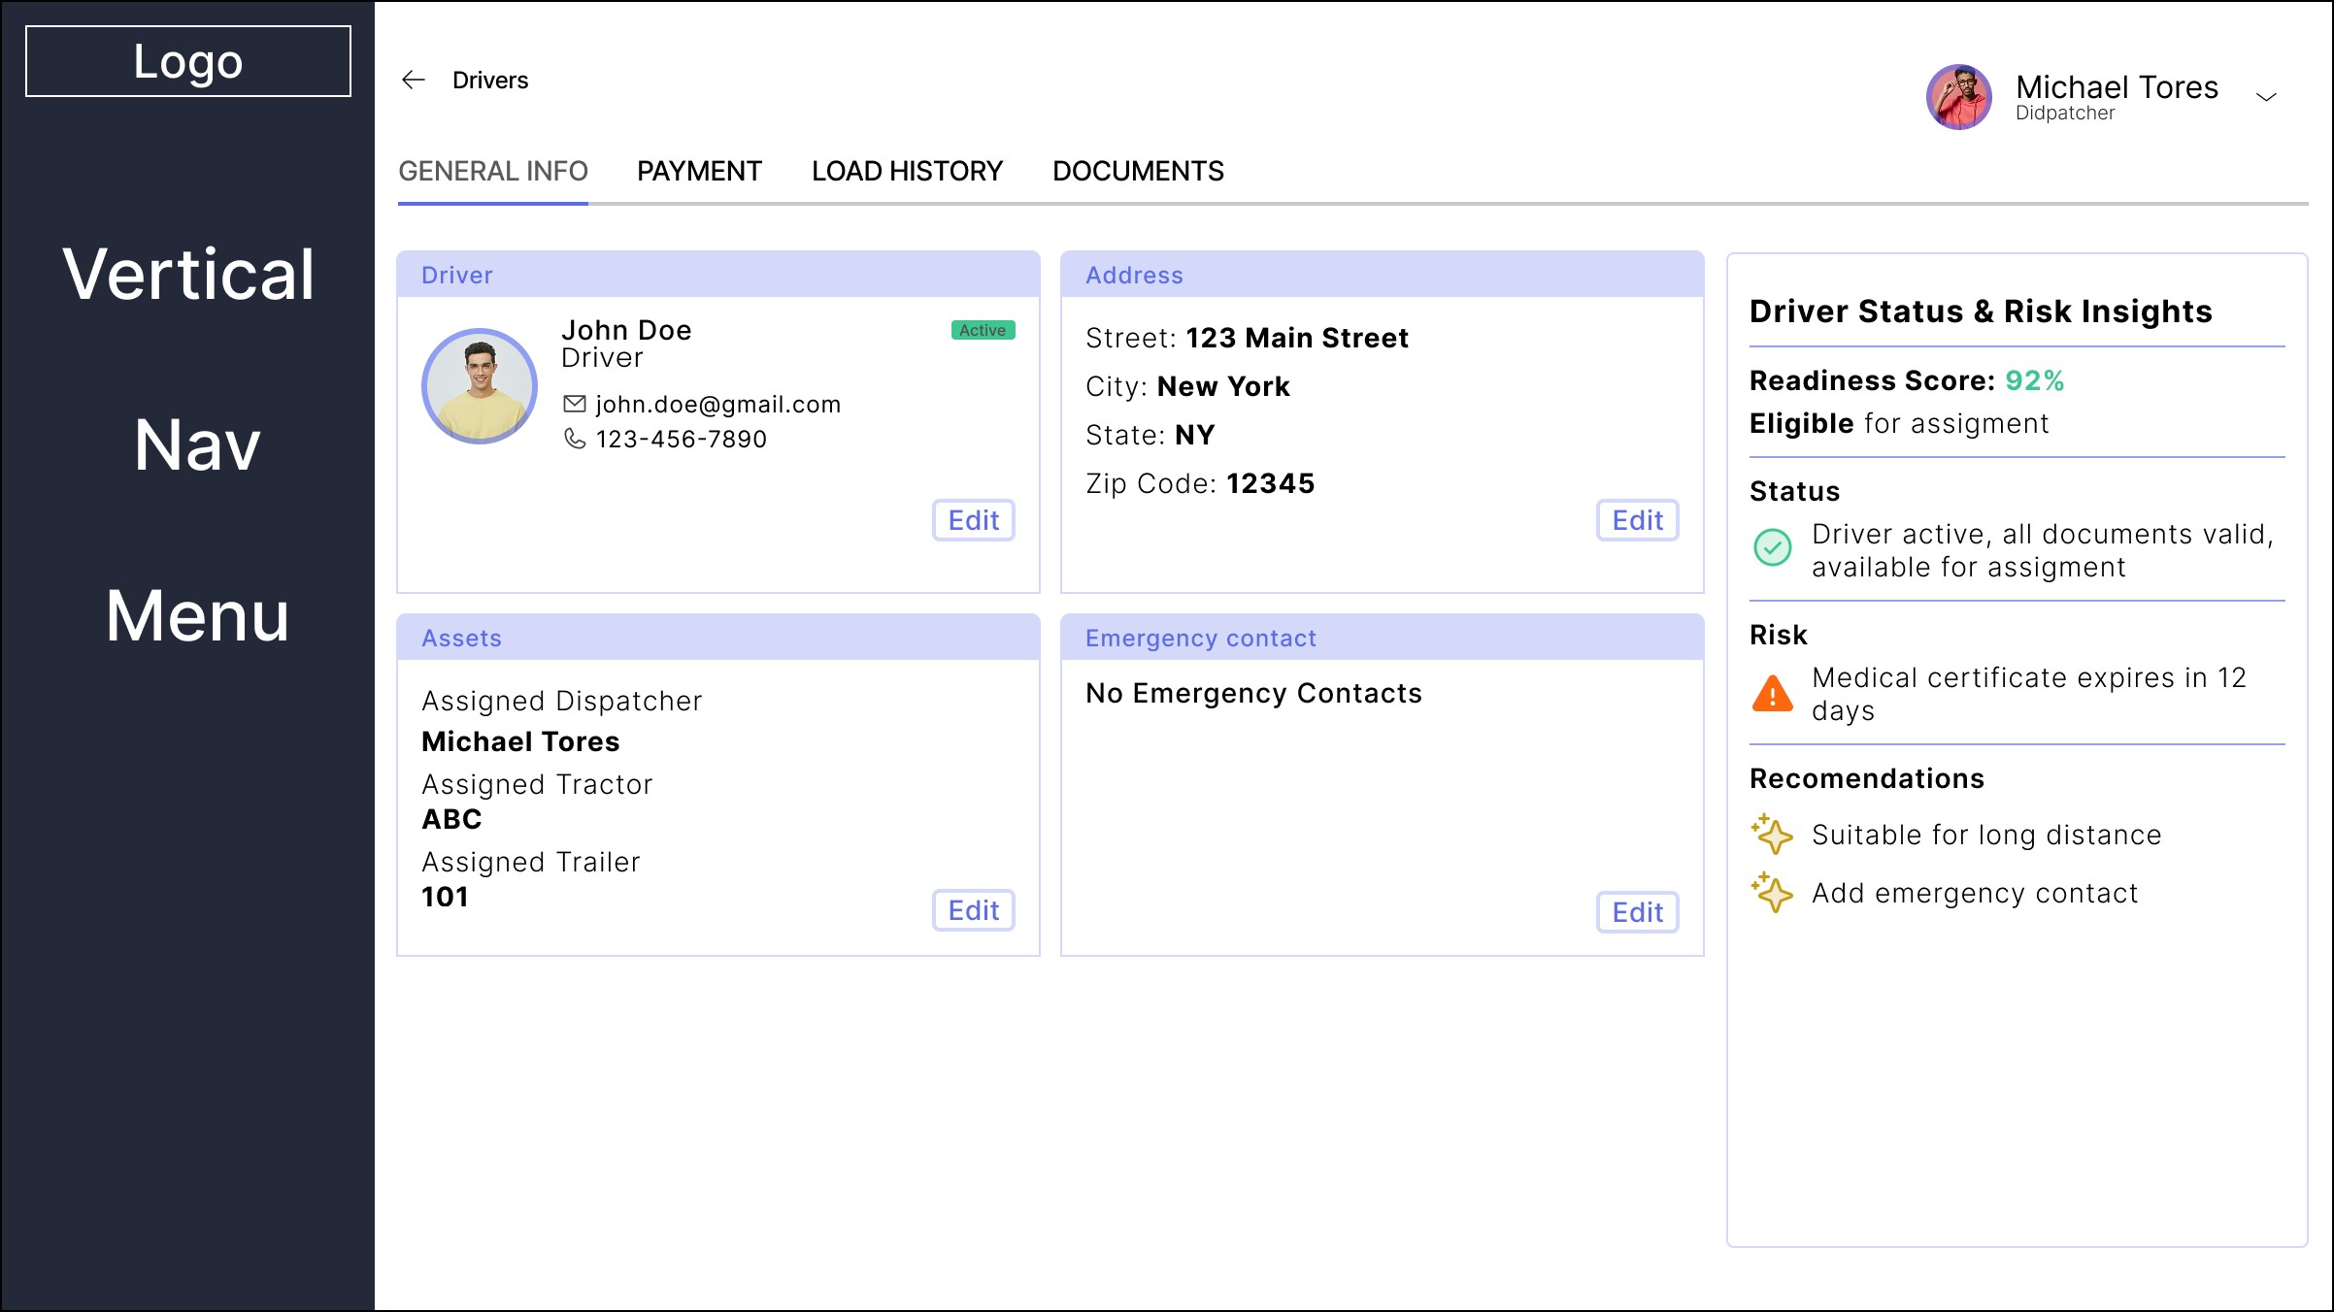
Task: Switch to the PAYMENT tab
Action: tap(699, 172)
